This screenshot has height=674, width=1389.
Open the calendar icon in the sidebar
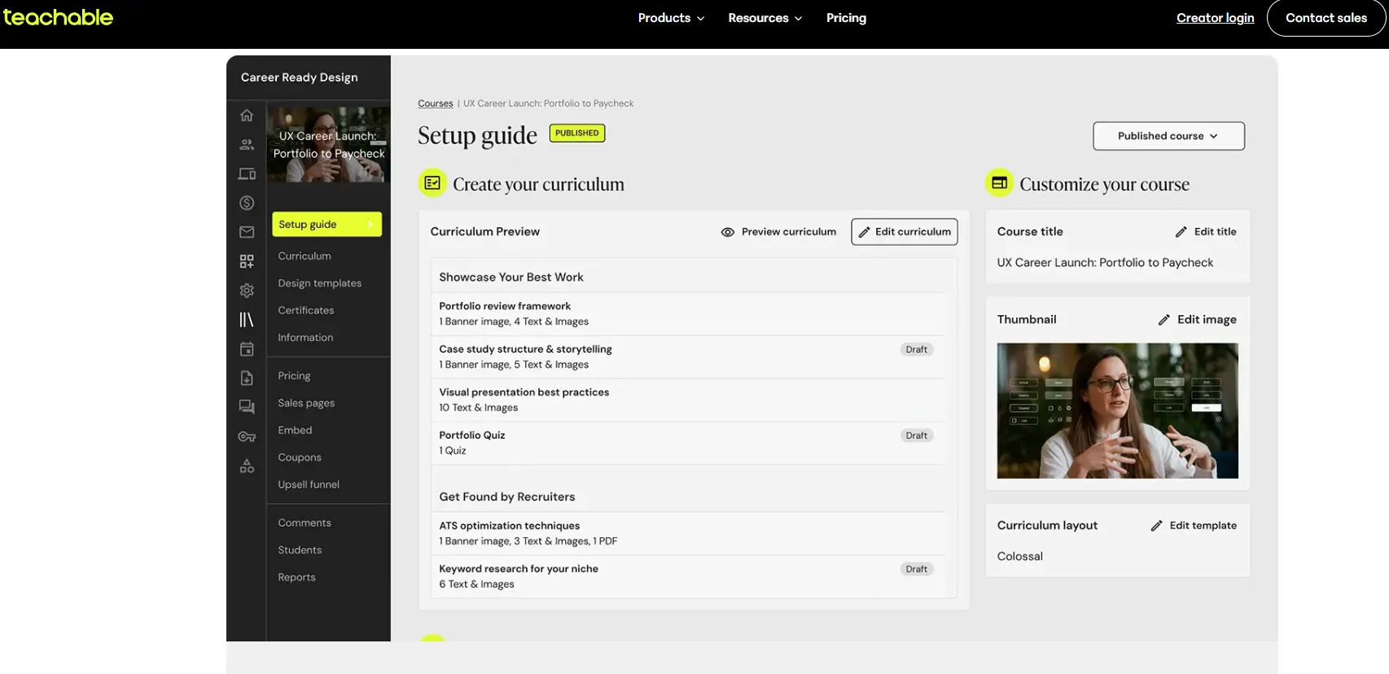[247, 349]
